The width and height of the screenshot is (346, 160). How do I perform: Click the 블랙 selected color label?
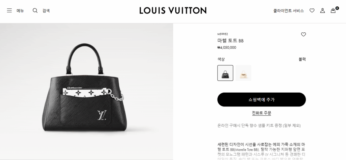tap(302, 59)
